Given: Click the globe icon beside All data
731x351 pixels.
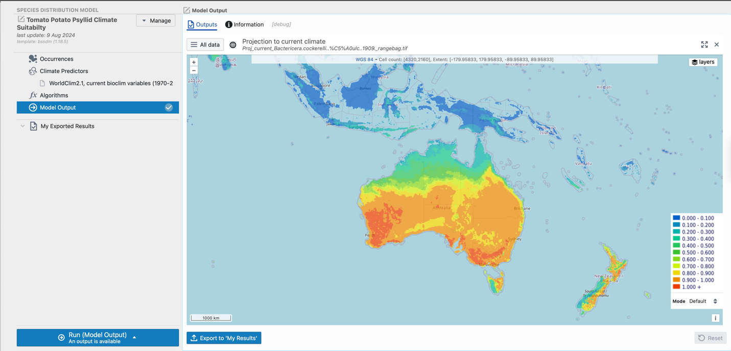Looking at the screenshot, I should tap(233, 45).
